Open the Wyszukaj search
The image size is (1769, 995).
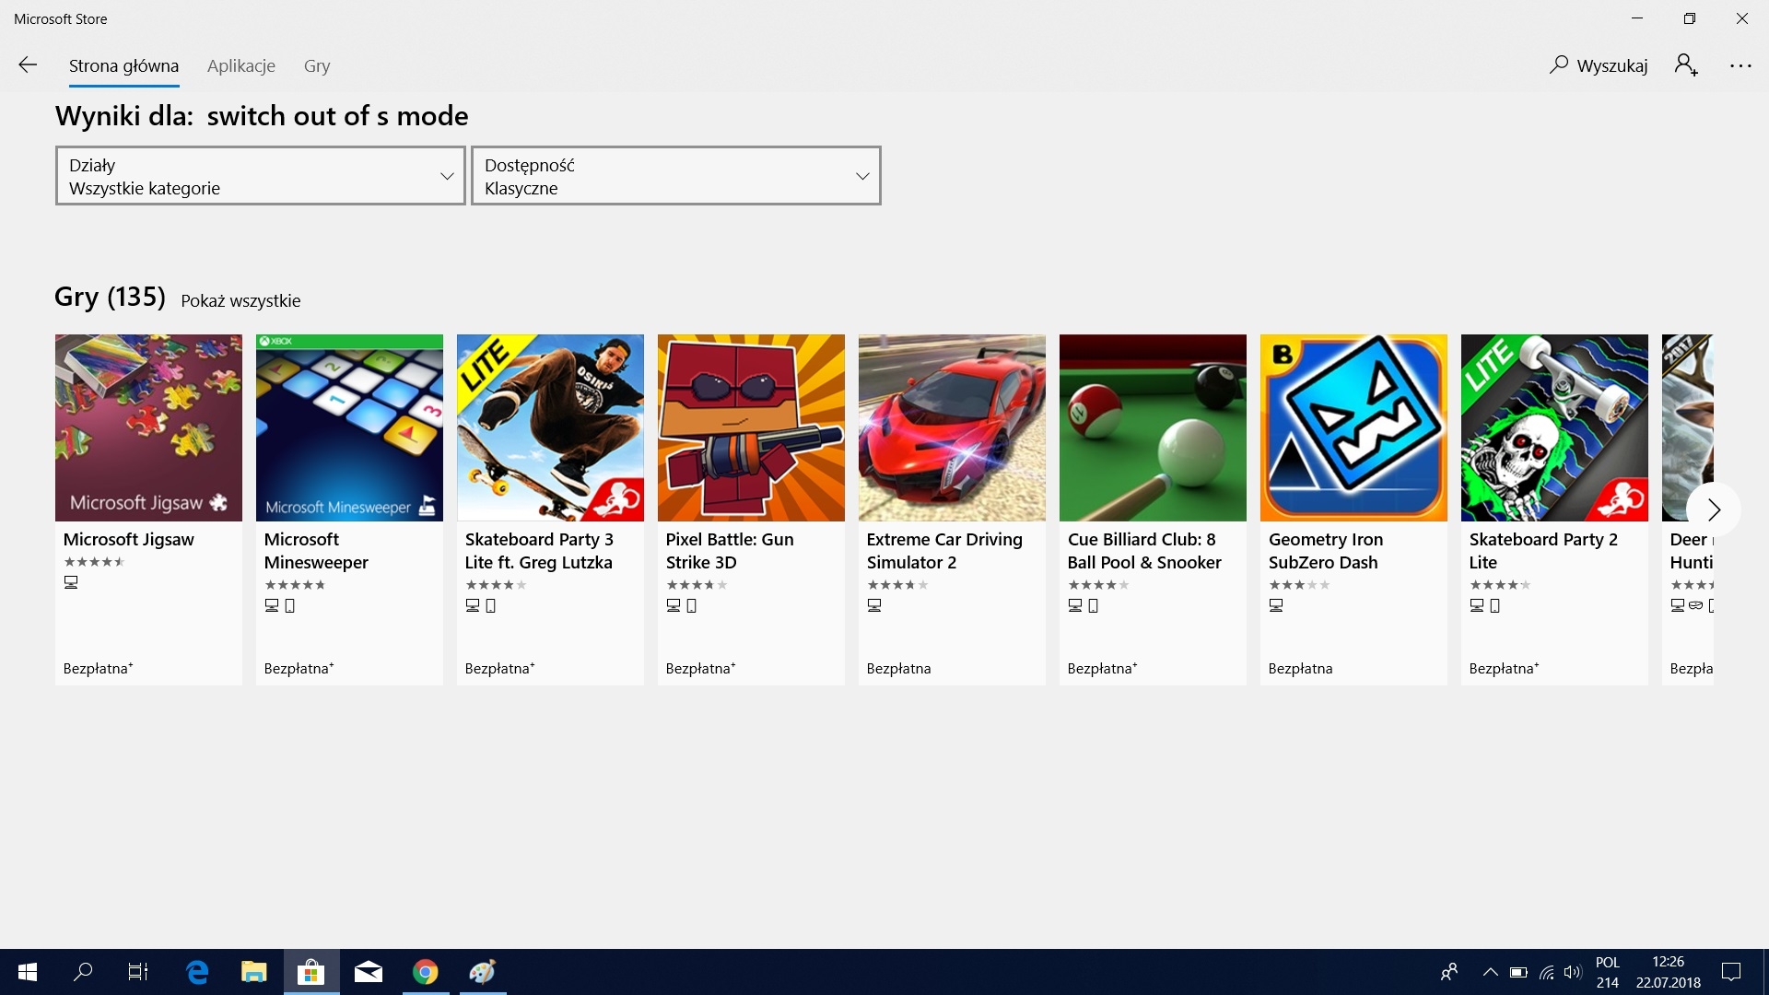[x=1599, y=65]
